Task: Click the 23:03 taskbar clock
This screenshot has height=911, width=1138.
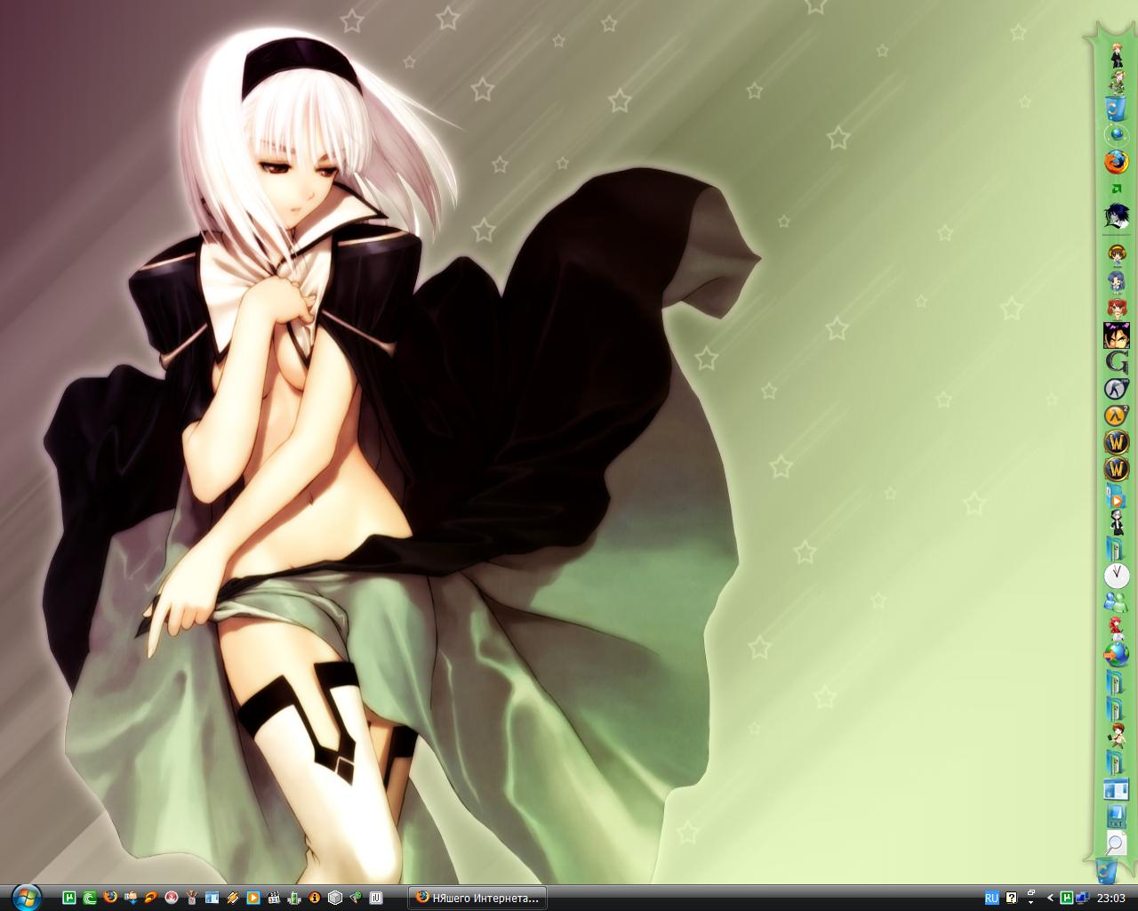Action: [x=1111, y=898]
